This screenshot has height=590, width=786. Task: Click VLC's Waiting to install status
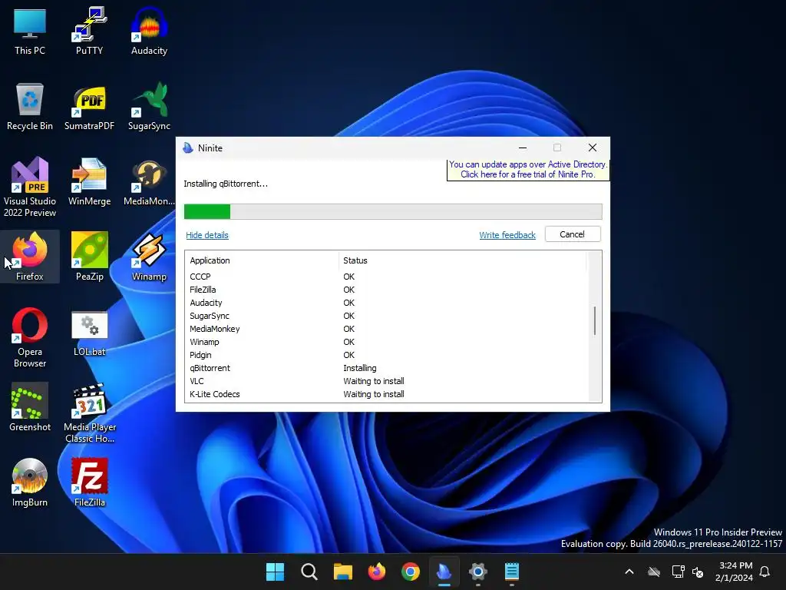coord(374,381)
